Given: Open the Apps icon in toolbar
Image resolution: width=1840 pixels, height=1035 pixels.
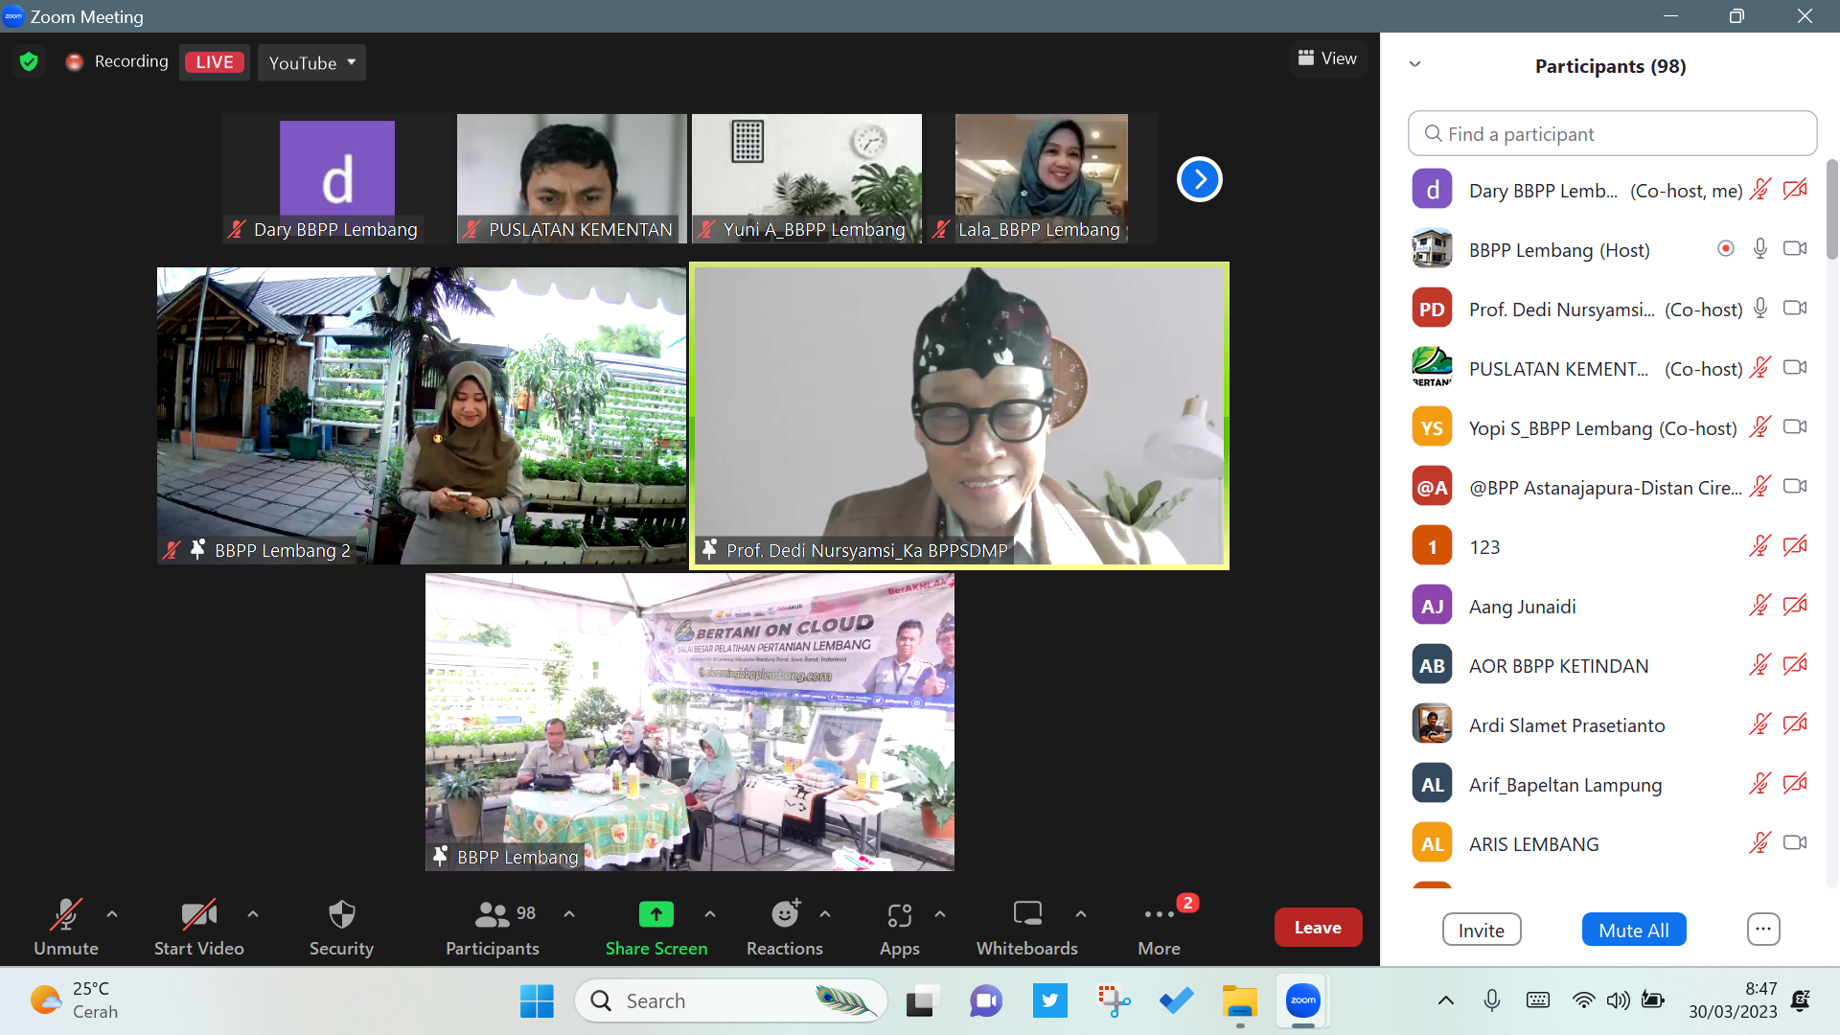Looking at the screenshot, I should 899,915.
